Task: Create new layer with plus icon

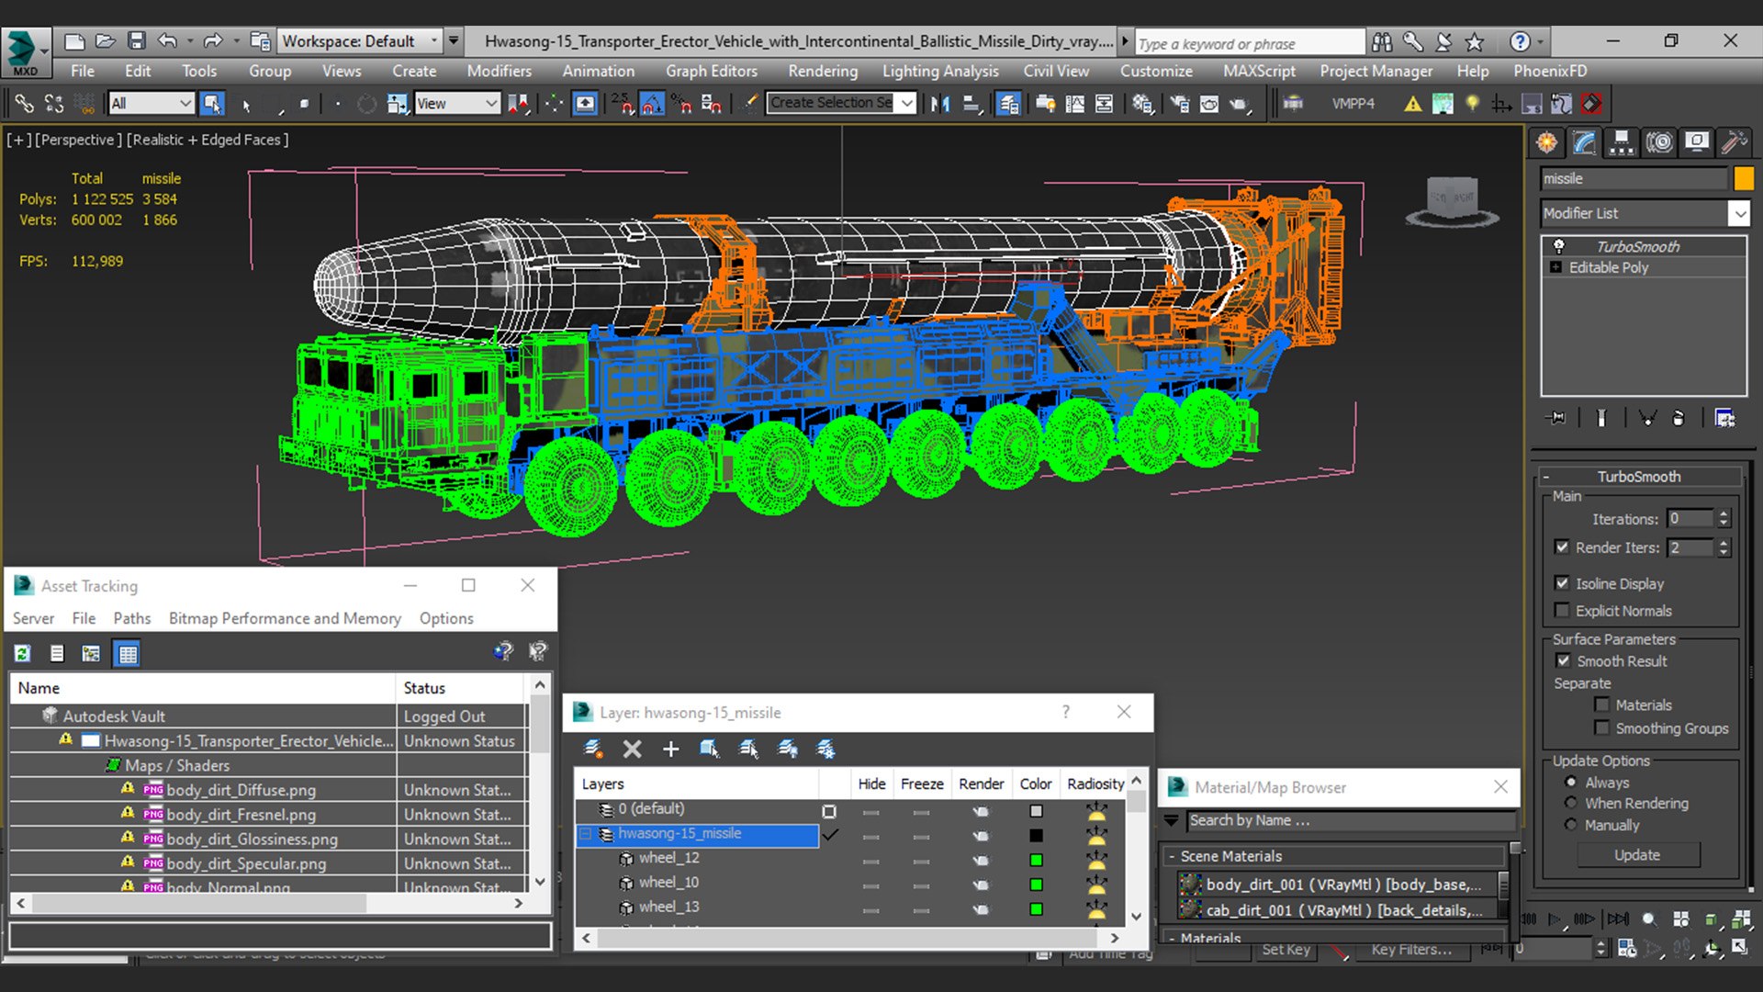Action: (670, 750)
